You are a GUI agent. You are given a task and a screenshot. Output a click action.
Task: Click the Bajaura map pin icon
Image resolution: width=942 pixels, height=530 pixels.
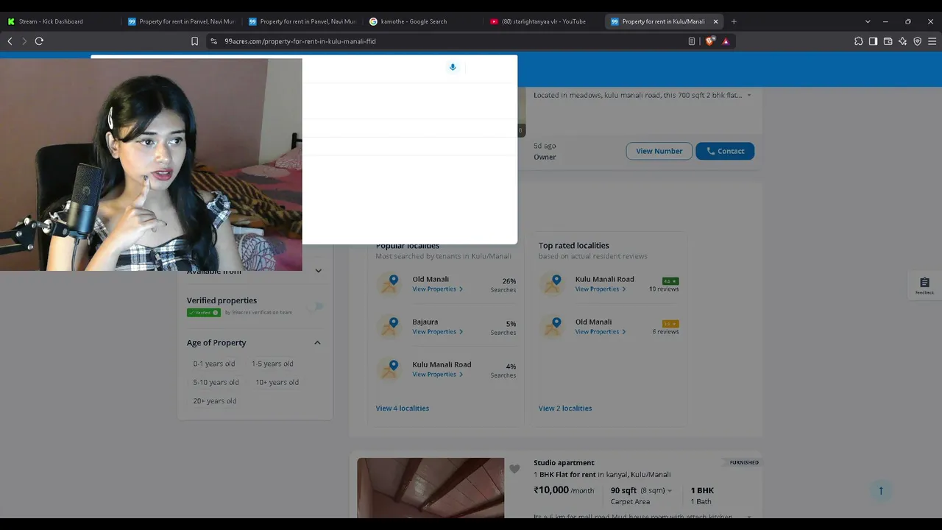pos(389,326)
